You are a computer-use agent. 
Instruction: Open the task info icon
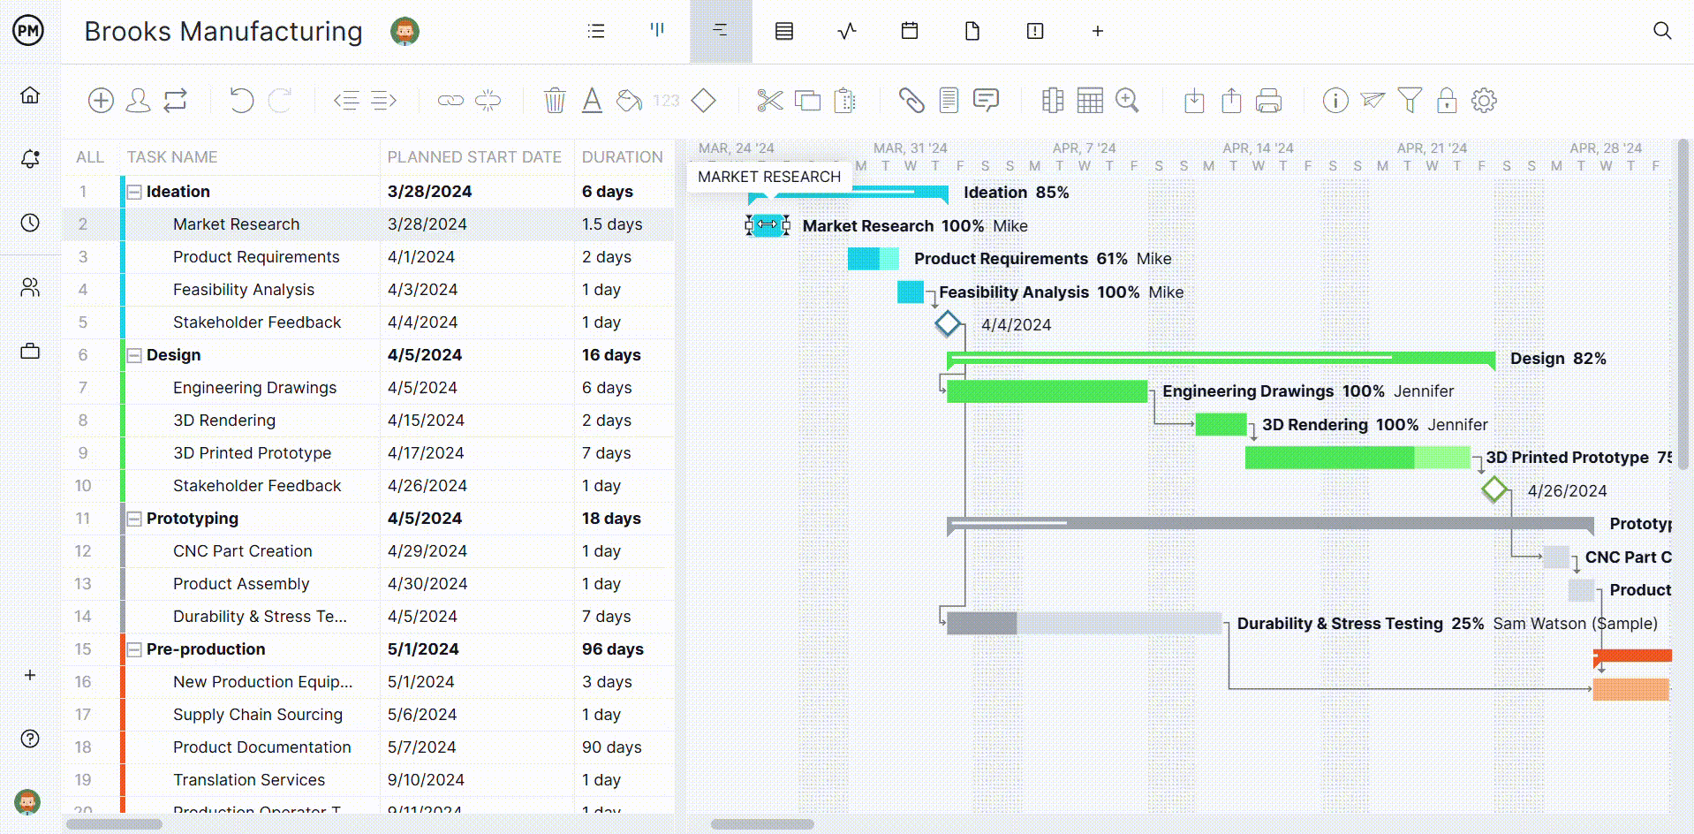pos(1335,101)
